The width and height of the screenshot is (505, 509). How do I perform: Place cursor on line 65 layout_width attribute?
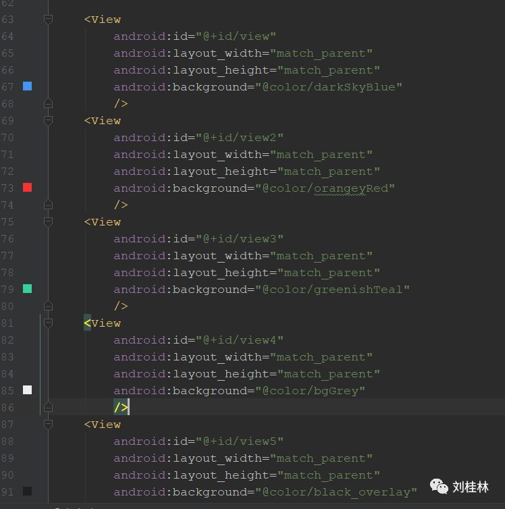243,53
